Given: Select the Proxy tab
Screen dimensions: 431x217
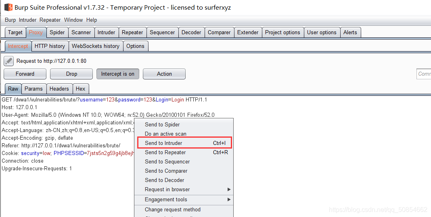Looking at the screenshot, I should pos(36,32).
